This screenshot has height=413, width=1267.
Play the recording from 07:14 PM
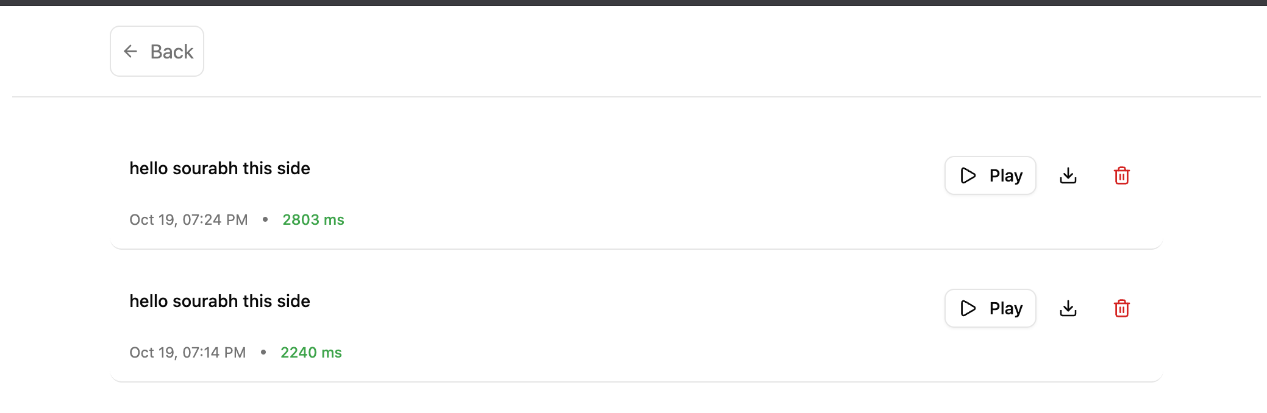[x=990, y=308]
